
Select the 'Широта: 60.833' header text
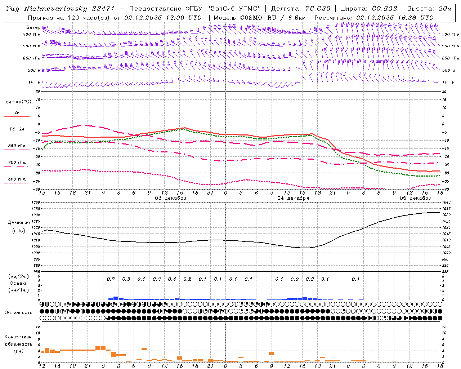[x=368, y=9]
